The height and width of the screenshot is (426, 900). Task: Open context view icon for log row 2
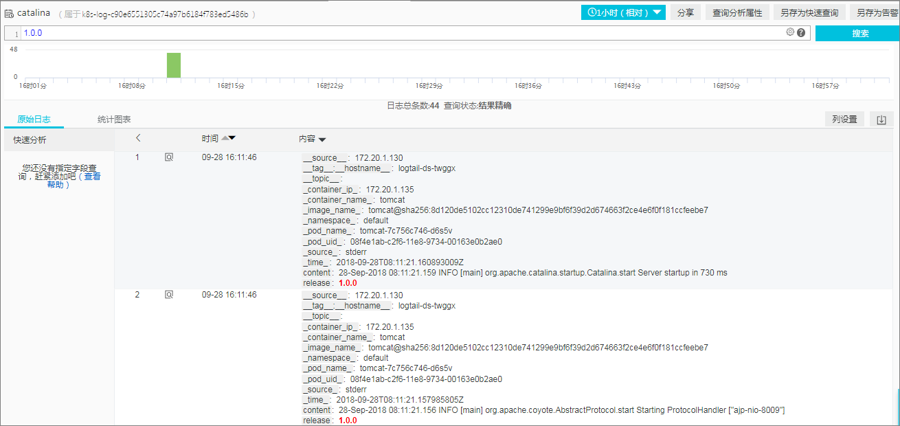[168, 295]
